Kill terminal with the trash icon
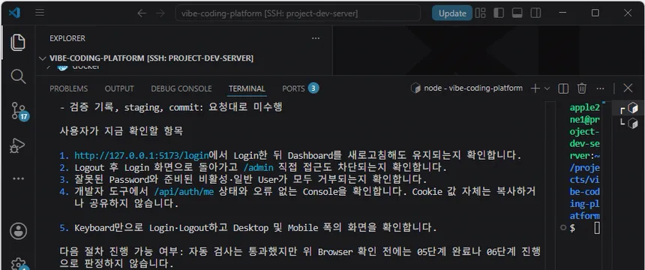The width and height of the screenshot is (645, 270). 582,88
